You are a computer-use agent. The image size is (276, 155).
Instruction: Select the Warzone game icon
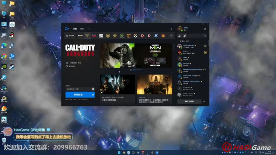point(101,36)
